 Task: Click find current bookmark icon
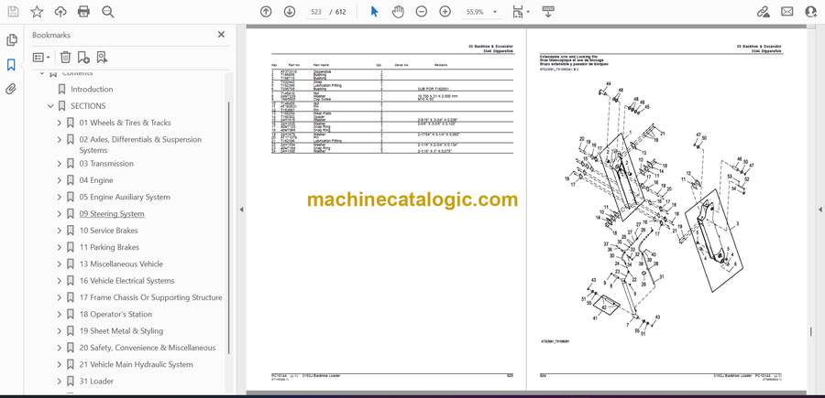(102, 57)
